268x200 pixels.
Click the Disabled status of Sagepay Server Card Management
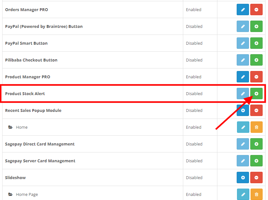point(194,161)
